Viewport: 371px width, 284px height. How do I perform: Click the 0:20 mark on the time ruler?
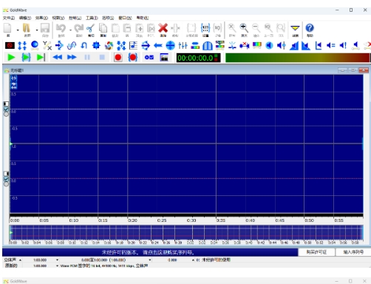pos(132,220)
